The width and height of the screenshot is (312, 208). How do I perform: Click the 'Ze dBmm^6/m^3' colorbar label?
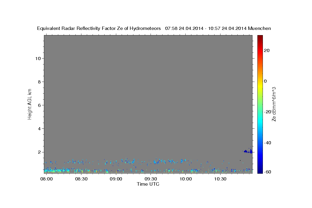point(274,104)
